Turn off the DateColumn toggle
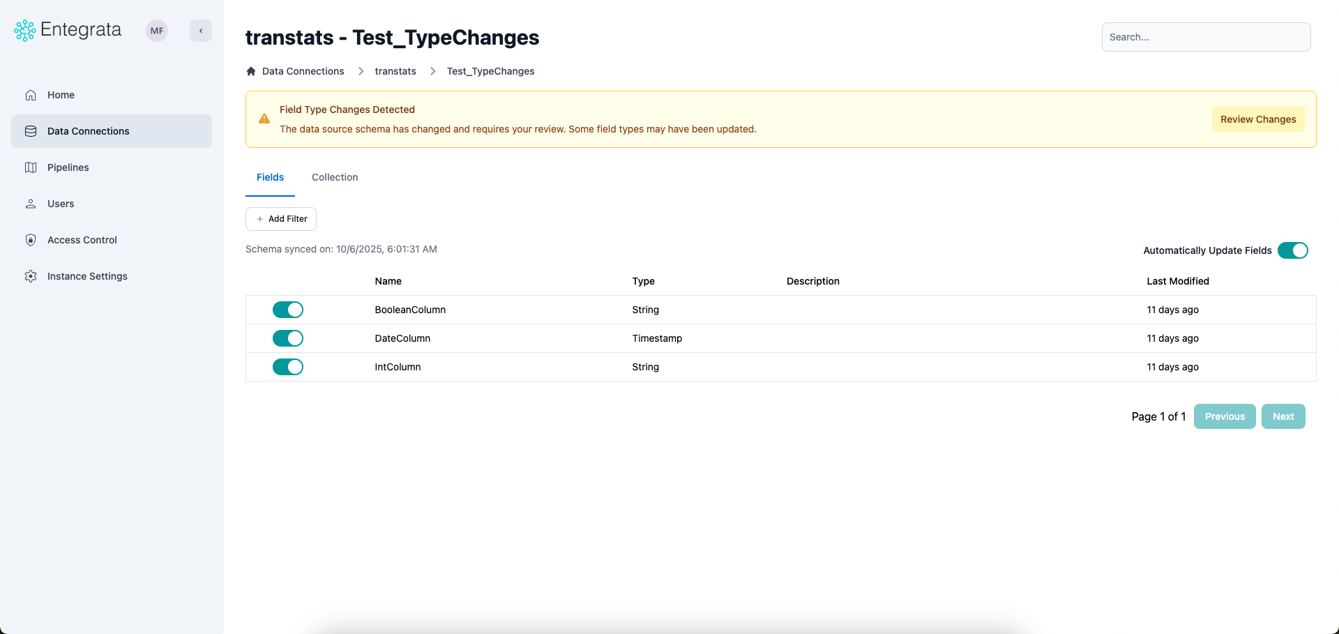Viewport: 1339px width, 634px height. [x=288, y=338]
